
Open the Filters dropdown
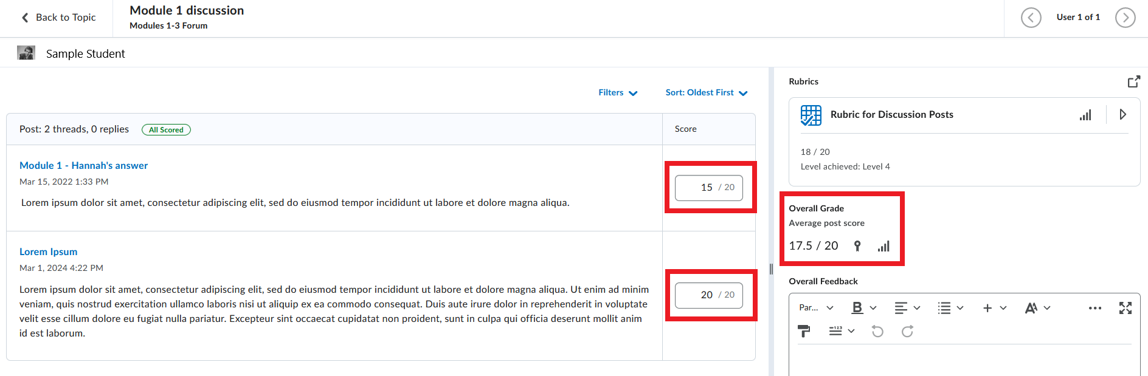(x=617, y=92)
